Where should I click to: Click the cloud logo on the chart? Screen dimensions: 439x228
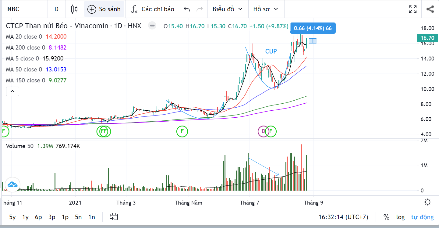click(12, 184)
